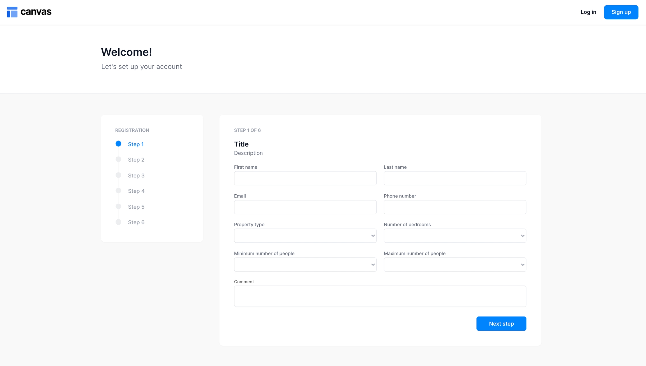Expand the Number of bedrooms dropdown
The image size is (646, 366).
[x=455, y=236]
